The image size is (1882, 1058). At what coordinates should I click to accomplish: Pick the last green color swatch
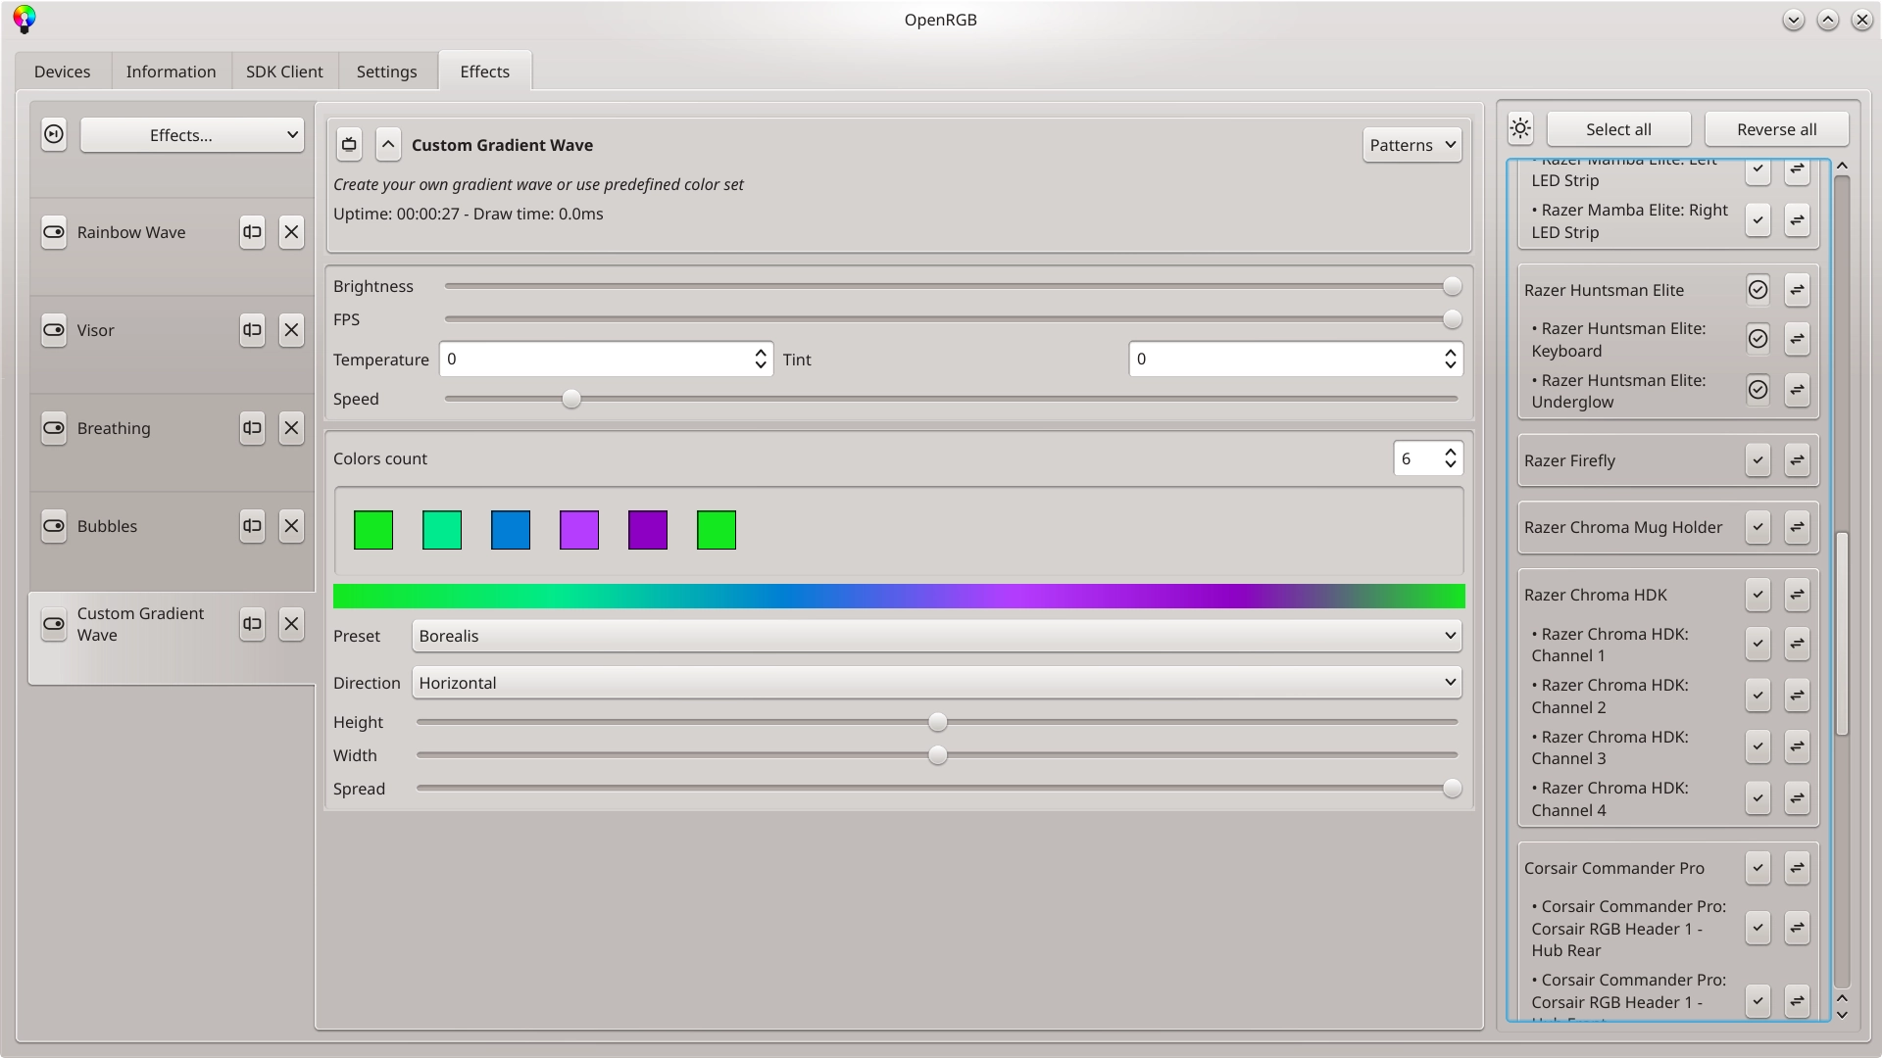(717, 530)
